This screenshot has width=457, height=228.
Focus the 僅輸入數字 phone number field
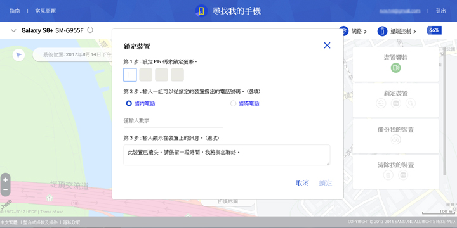click(173, 121)
